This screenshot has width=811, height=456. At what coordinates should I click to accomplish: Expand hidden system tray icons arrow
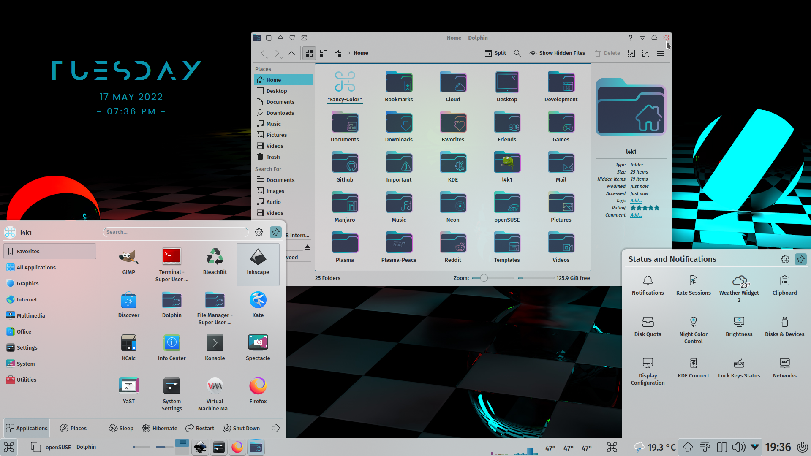tap(755, 447)
